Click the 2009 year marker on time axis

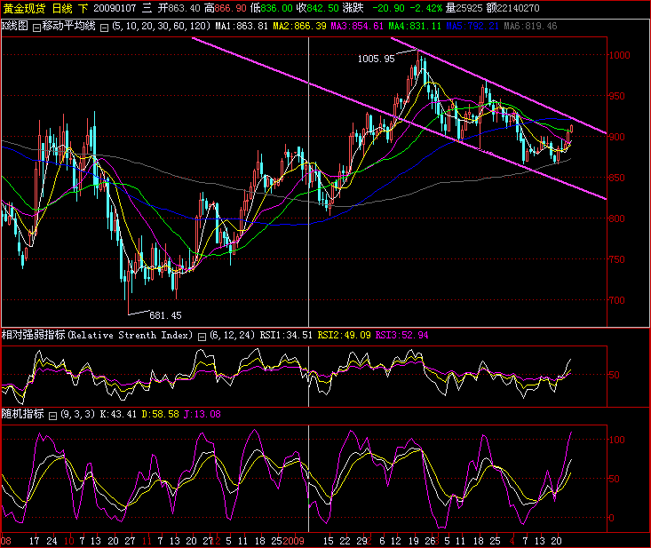[293, 542]
